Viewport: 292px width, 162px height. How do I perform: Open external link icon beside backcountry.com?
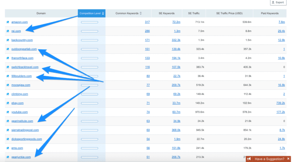click(8, 40)
